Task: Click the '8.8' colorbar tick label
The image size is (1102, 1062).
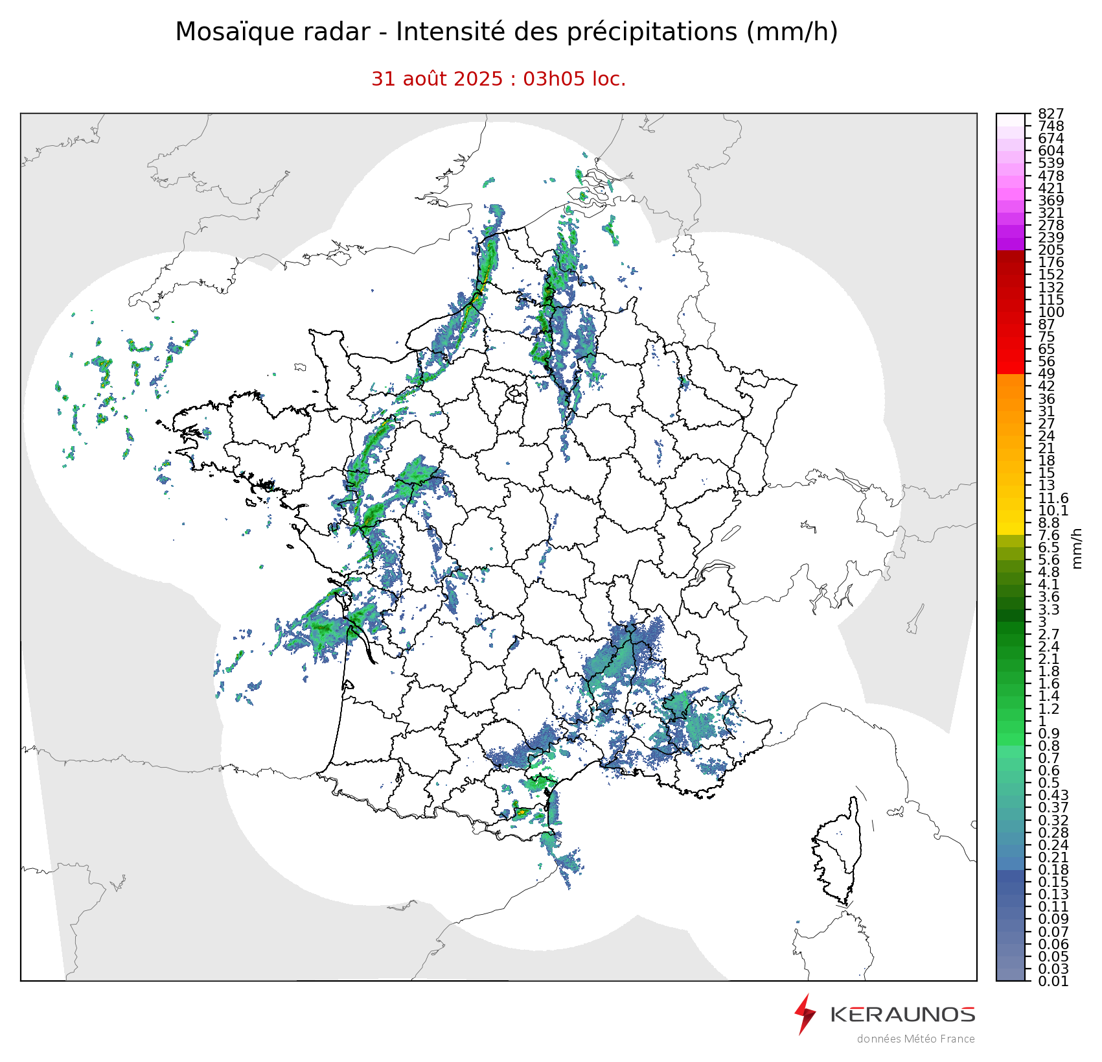Action: coord(1049,523)
